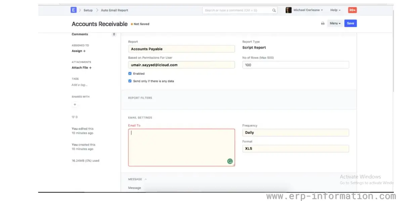Click the Add a tag field

[79, 85]
